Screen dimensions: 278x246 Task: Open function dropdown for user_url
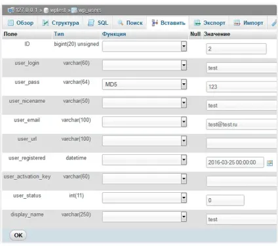pyautogui.click(x=144, y=141)
